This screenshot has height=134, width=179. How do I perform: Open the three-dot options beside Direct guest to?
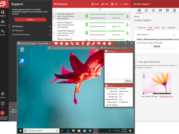click(x=175, y=35)
